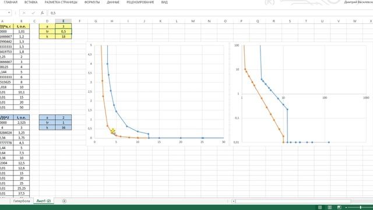Click the left chart's vertical axis label 4,5
Viewport: 373px width, 210px height.
pos(90,54)
